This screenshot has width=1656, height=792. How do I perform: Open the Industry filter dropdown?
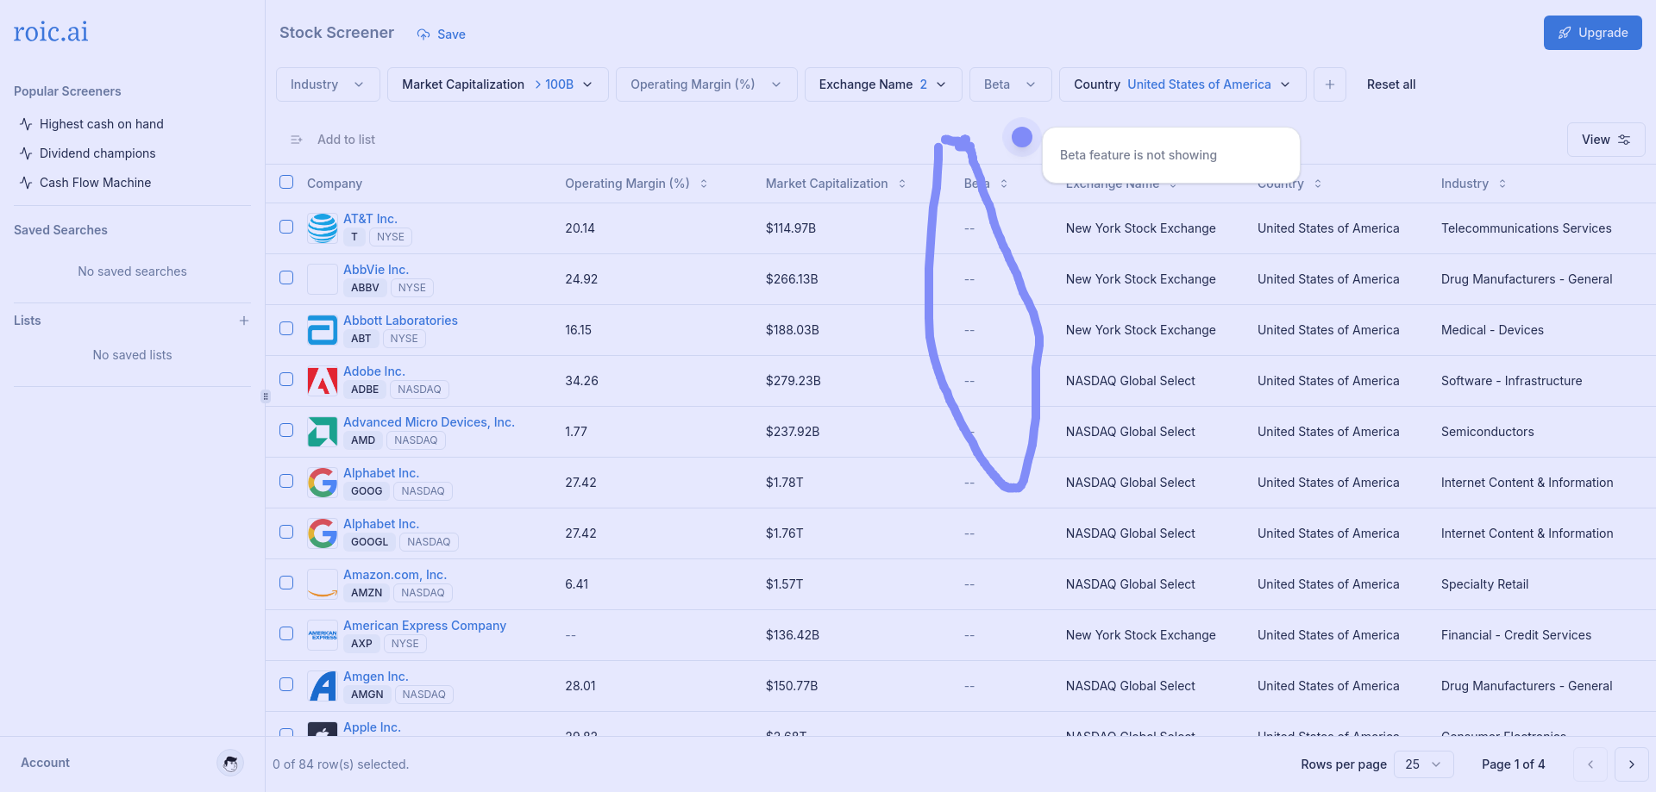(327, 84)
